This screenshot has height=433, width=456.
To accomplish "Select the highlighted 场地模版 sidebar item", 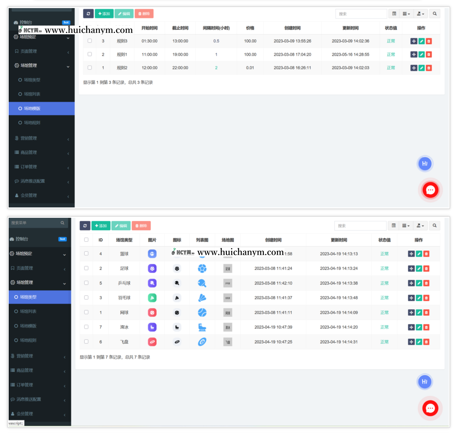I will [x=42, y=109].
